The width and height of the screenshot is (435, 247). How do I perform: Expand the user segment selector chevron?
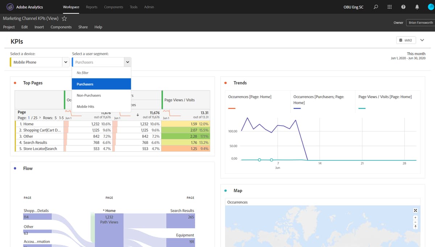point(128,62)
